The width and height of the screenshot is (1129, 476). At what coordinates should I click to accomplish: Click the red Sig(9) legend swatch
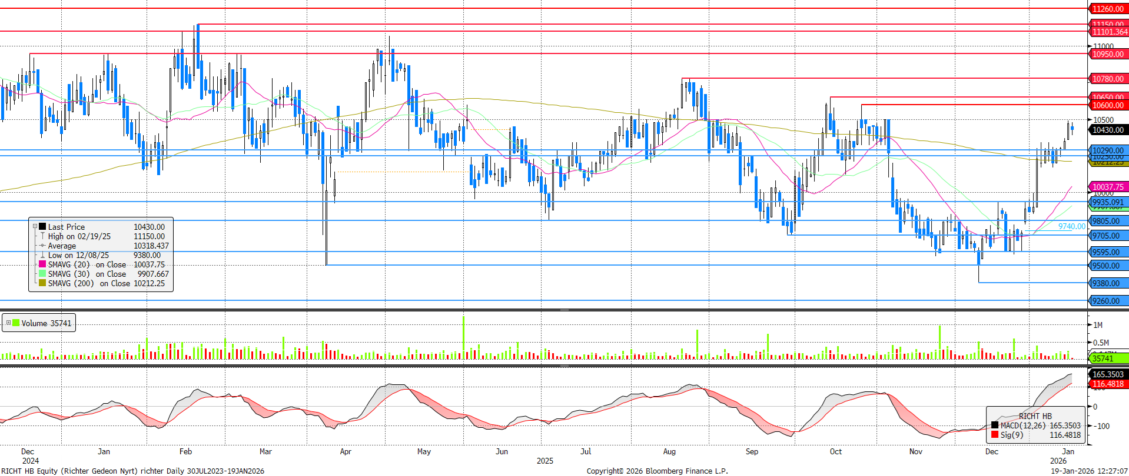point(995,435)
